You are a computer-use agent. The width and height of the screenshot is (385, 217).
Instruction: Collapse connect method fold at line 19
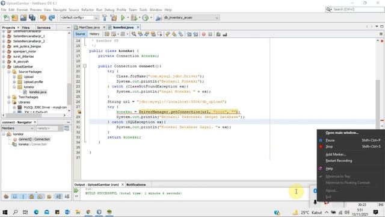pyautogui.click(x=85, y=66)
